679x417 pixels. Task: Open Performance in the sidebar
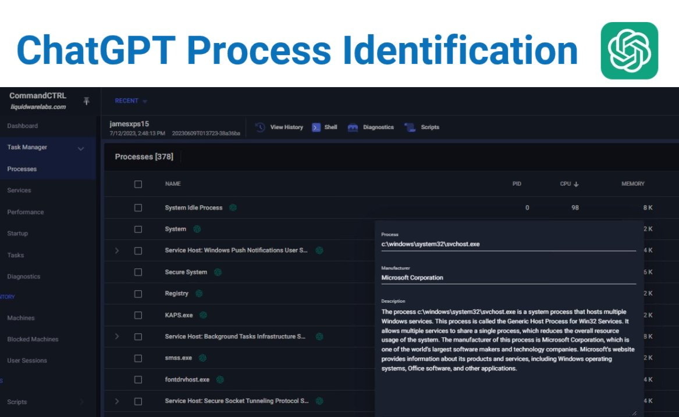pyautogui.click(x=26, y=212)
